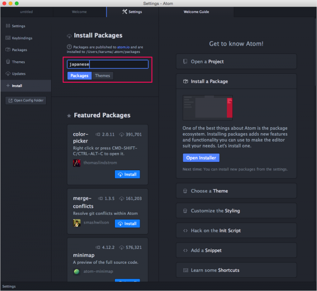317x291 pixels.
Task: Expand the Choose a Theme section
Action: pos(236,191)
